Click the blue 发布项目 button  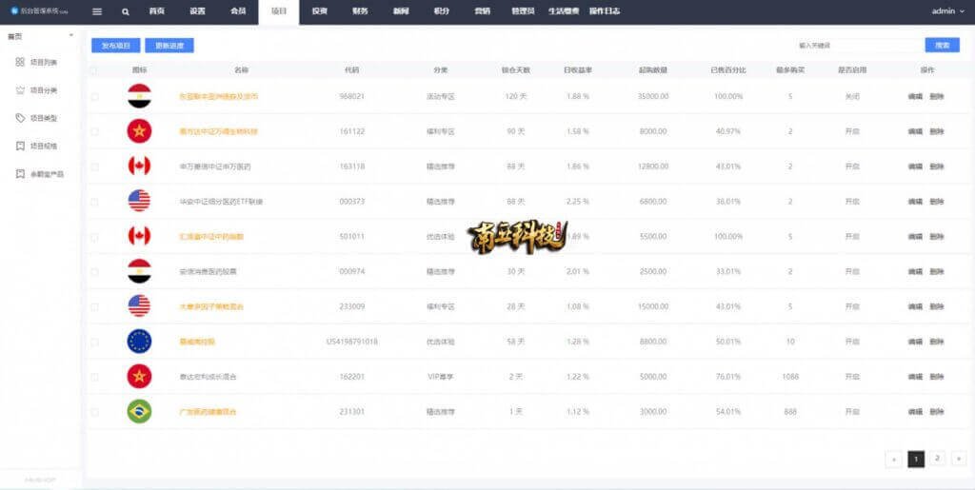coord(115,45)
